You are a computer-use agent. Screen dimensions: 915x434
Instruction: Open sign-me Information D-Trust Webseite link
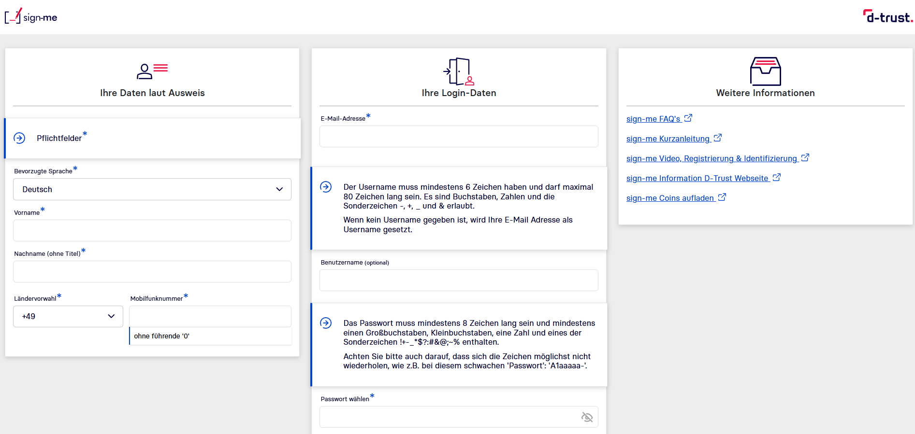pos(697,178)
